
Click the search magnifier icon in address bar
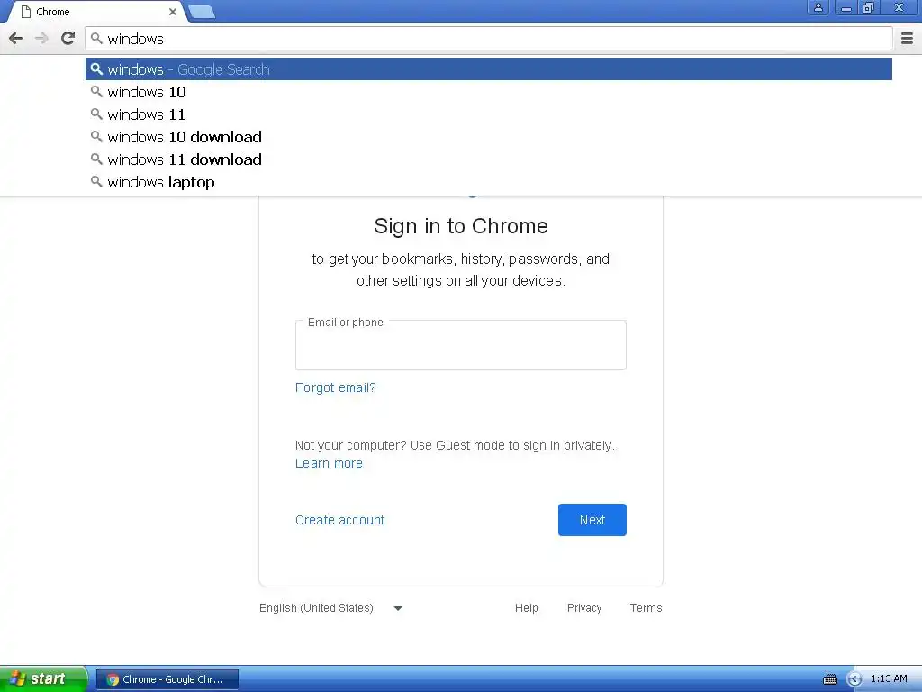96,39
